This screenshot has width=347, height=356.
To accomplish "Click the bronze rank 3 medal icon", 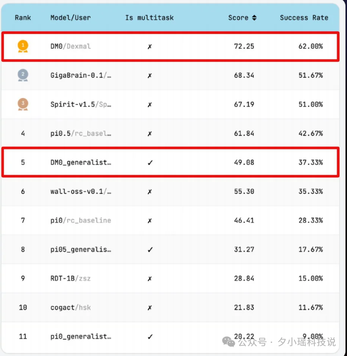I will [23, 104].
